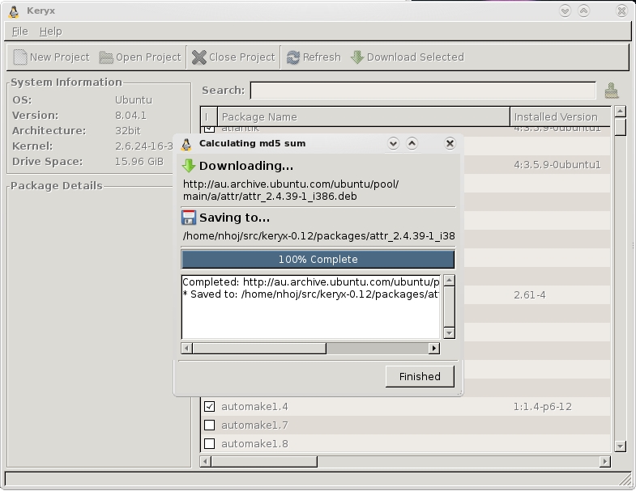Click the Keyx penguin icon in title bar
636x491 pixels.
(14, 11)
